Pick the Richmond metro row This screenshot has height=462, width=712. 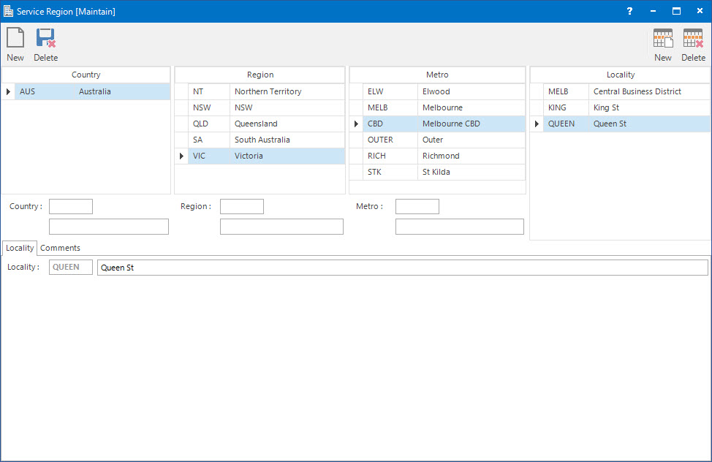coord(441,156)
